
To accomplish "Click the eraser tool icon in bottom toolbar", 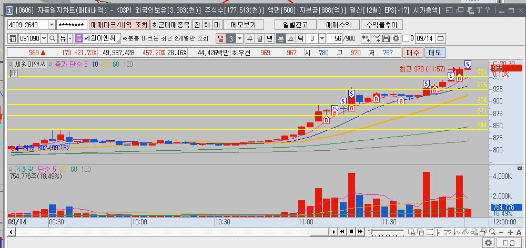I will [x=474, y=232].
